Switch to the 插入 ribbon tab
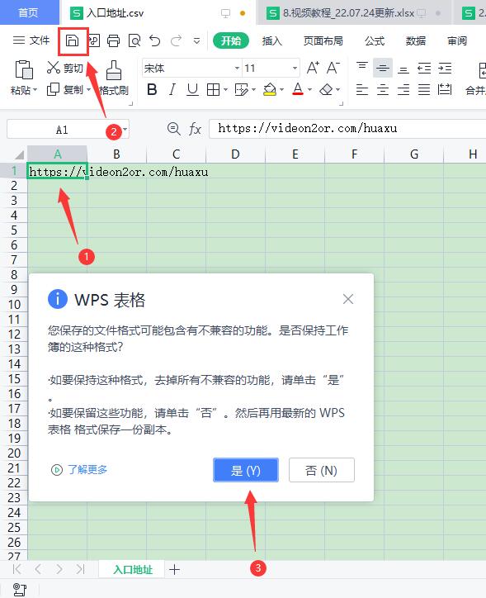The height and width of the screenshot is (598, 486). (272, 40)
